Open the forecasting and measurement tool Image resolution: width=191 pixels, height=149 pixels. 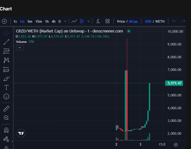coord(6,70)
